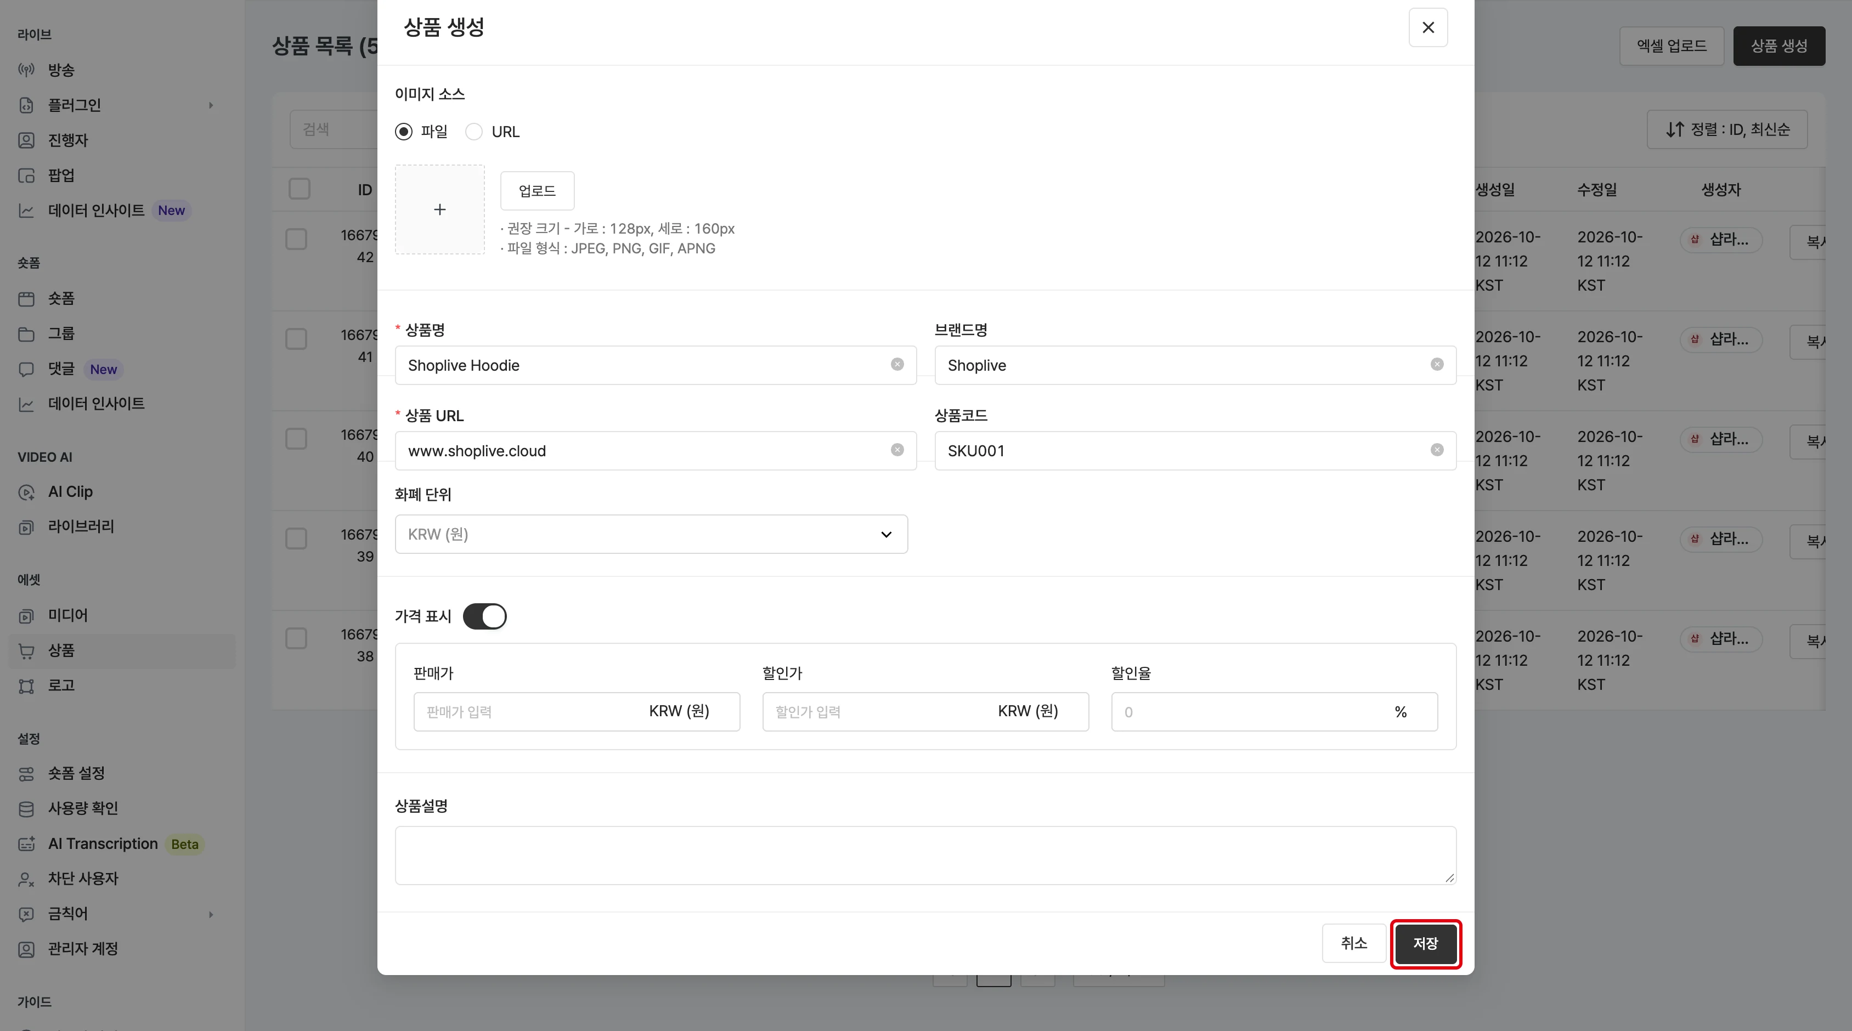Toggle the 가격 표시 switch off

click(484, 616)
